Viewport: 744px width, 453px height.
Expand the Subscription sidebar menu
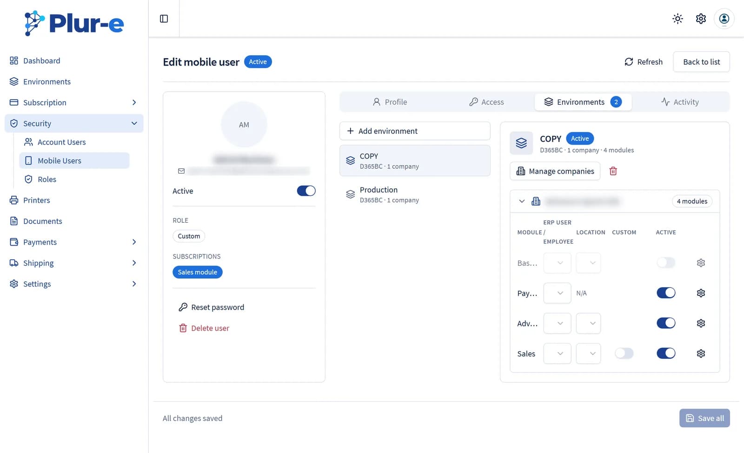pos(74,102)
